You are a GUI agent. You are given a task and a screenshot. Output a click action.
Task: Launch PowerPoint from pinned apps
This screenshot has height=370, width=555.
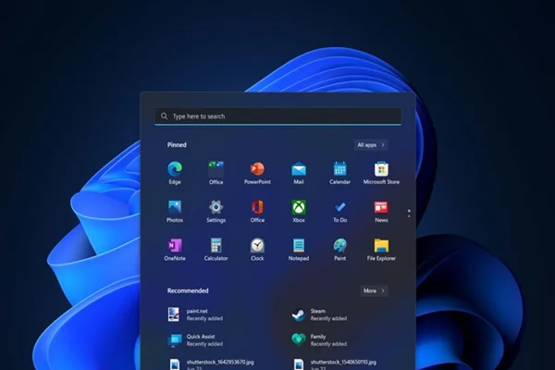pyautogui.click(x=257, y=169)
